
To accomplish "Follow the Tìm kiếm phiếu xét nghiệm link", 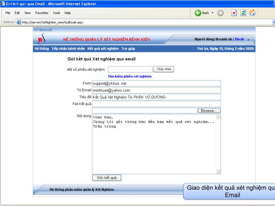I will click(x=129, y=76).
